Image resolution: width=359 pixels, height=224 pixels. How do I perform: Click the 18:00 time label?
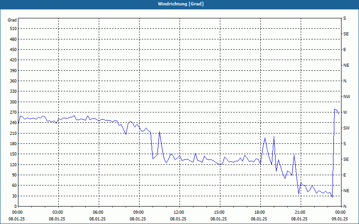point(260,212)
